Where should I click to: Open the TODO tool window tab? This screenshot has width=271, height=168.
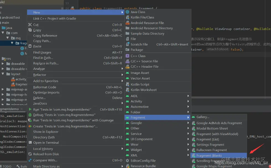pos(6,166)
